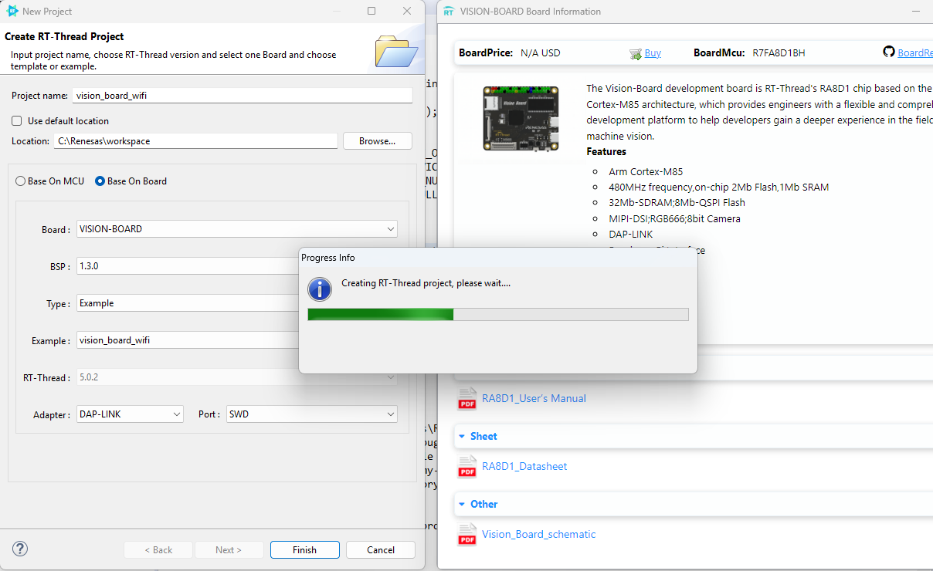Screen dimensions: 933x571
Task: Click the RA8D1_Datasheet PDF icon
Action: (467, 467)
